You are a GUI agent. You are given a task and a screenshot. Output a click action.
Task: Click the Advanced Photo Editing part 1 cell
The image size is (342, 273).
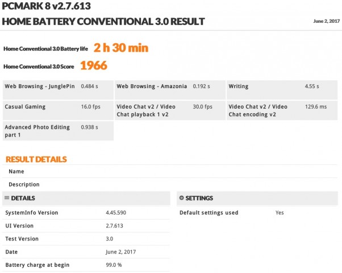(58, 131)
